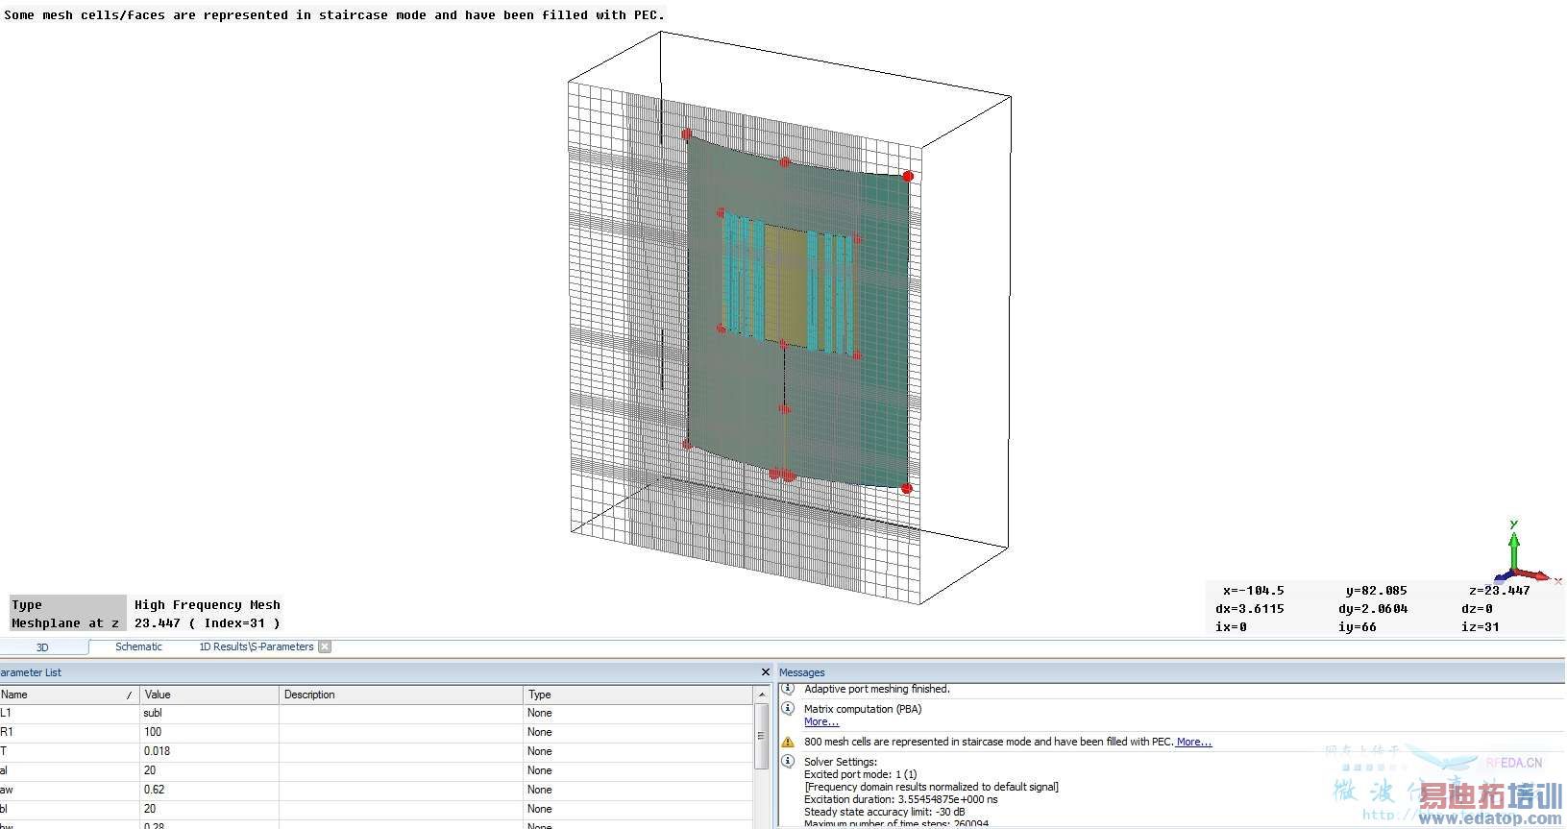
Task: Click the 'Solver Settings:' message line
Action: coord(840,762)
